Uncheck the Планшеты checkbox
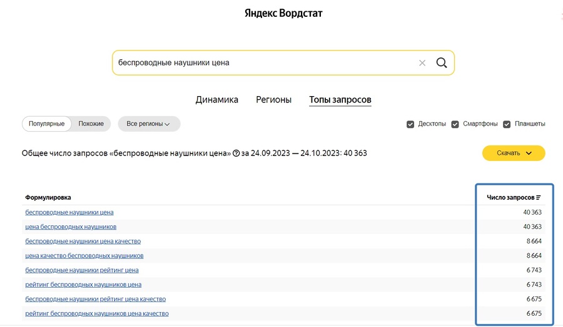 (x=507, y=124)
